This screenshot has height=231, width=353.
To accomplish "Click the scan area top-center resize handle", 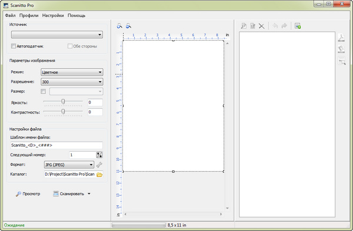I will (x=174, y=41).
